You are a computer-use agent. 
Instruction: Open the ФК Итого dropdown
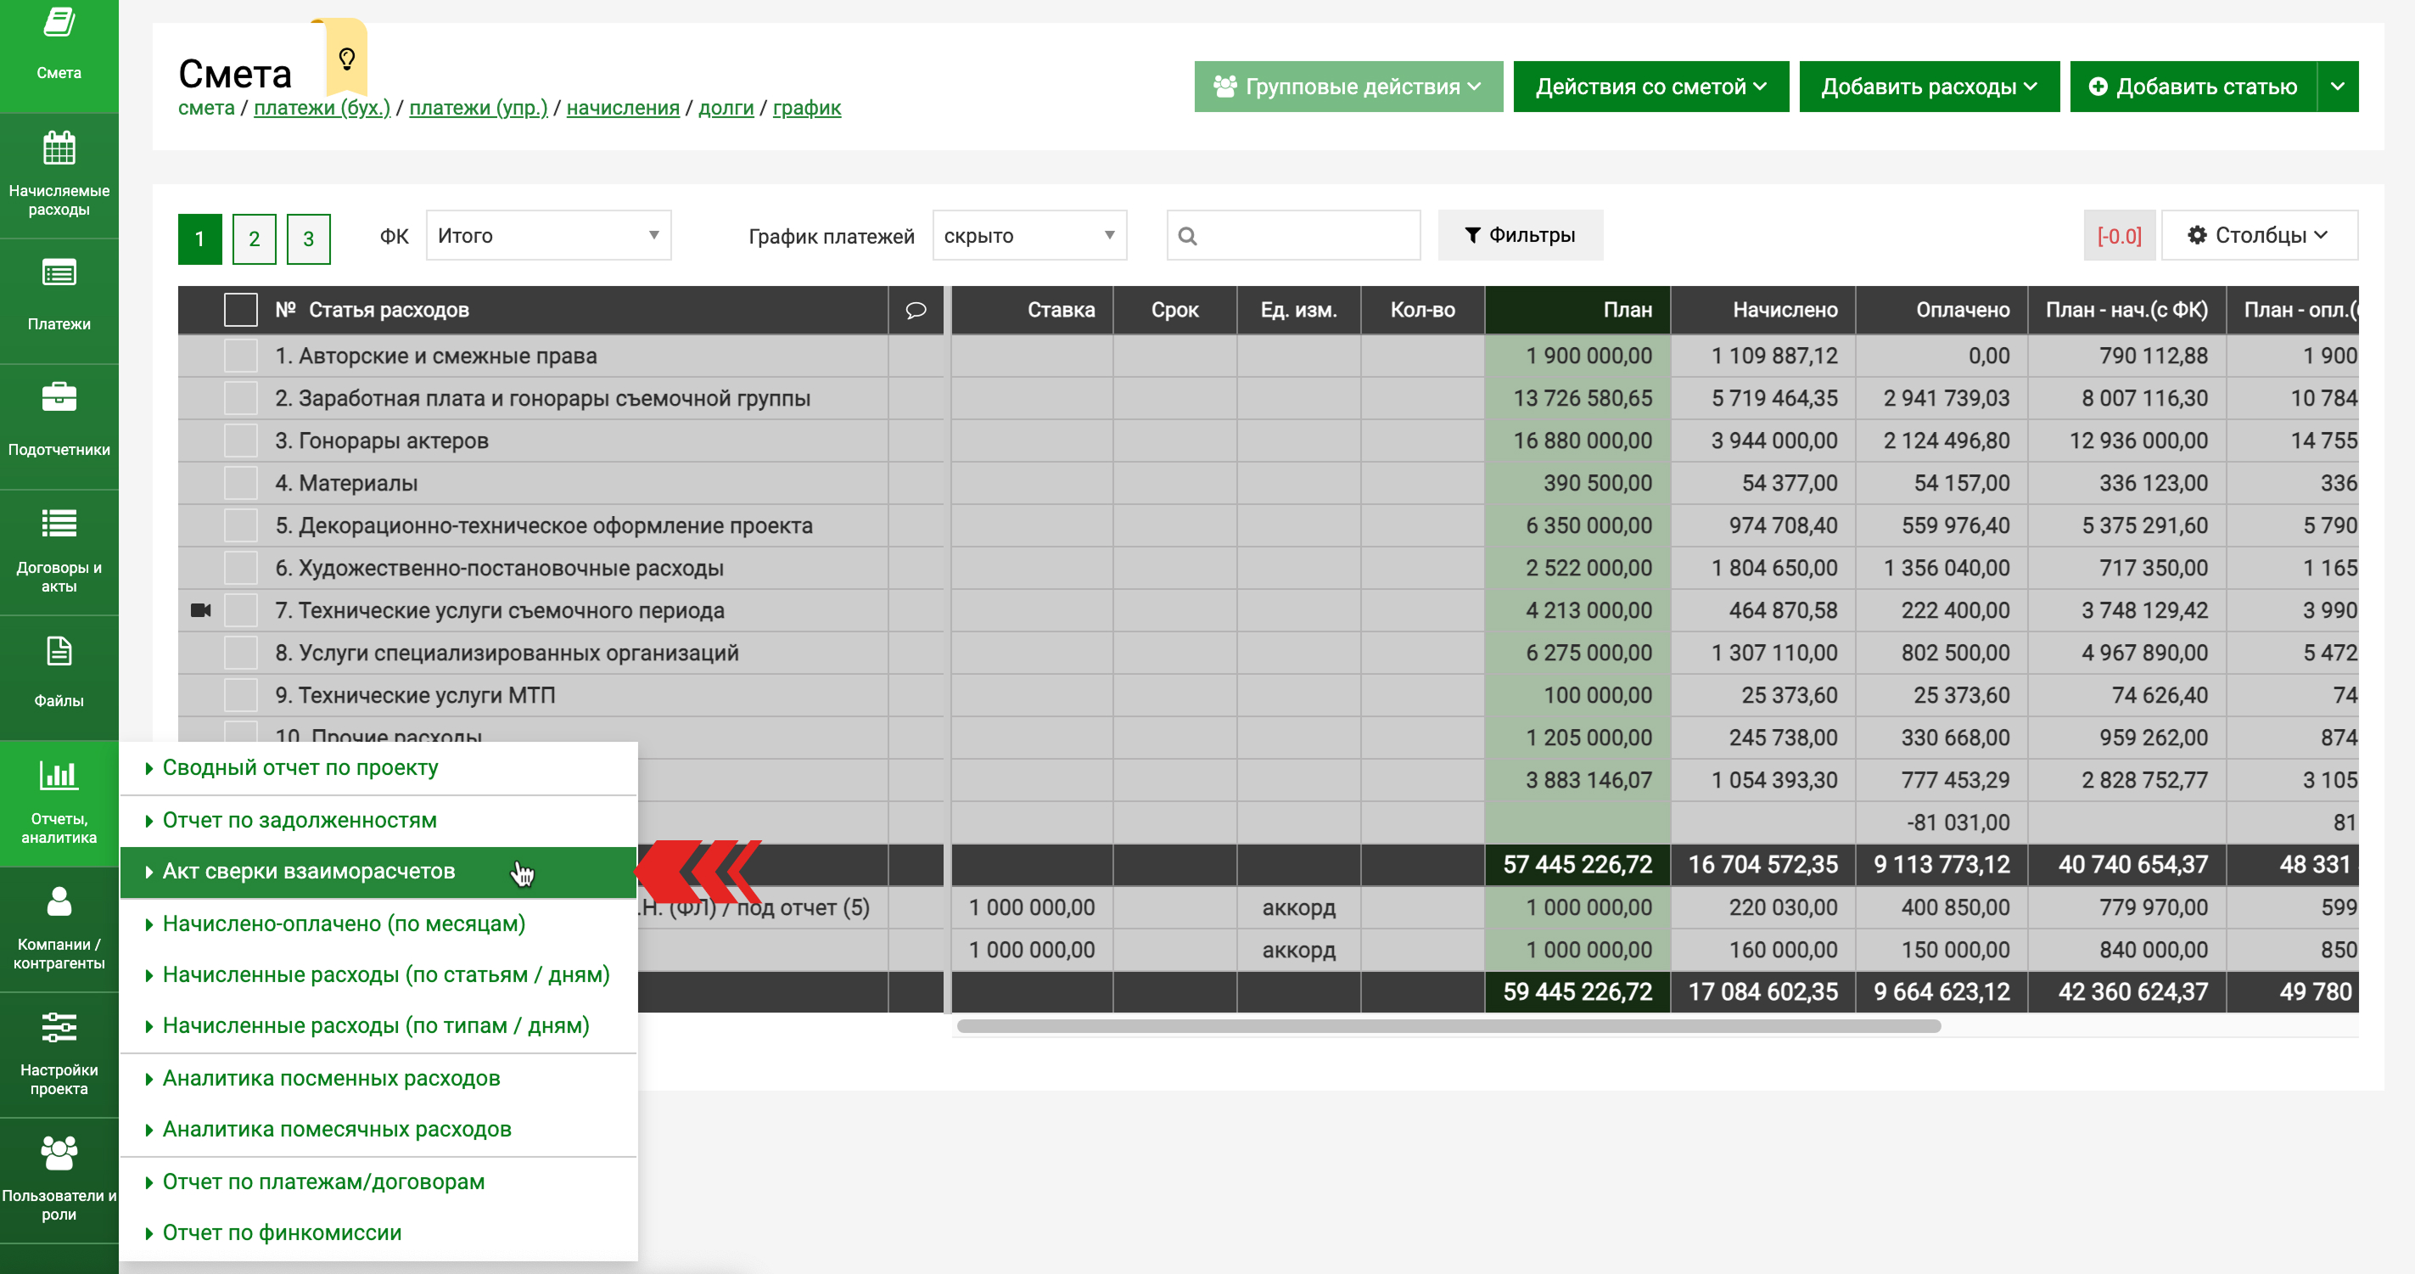point(547,235)
